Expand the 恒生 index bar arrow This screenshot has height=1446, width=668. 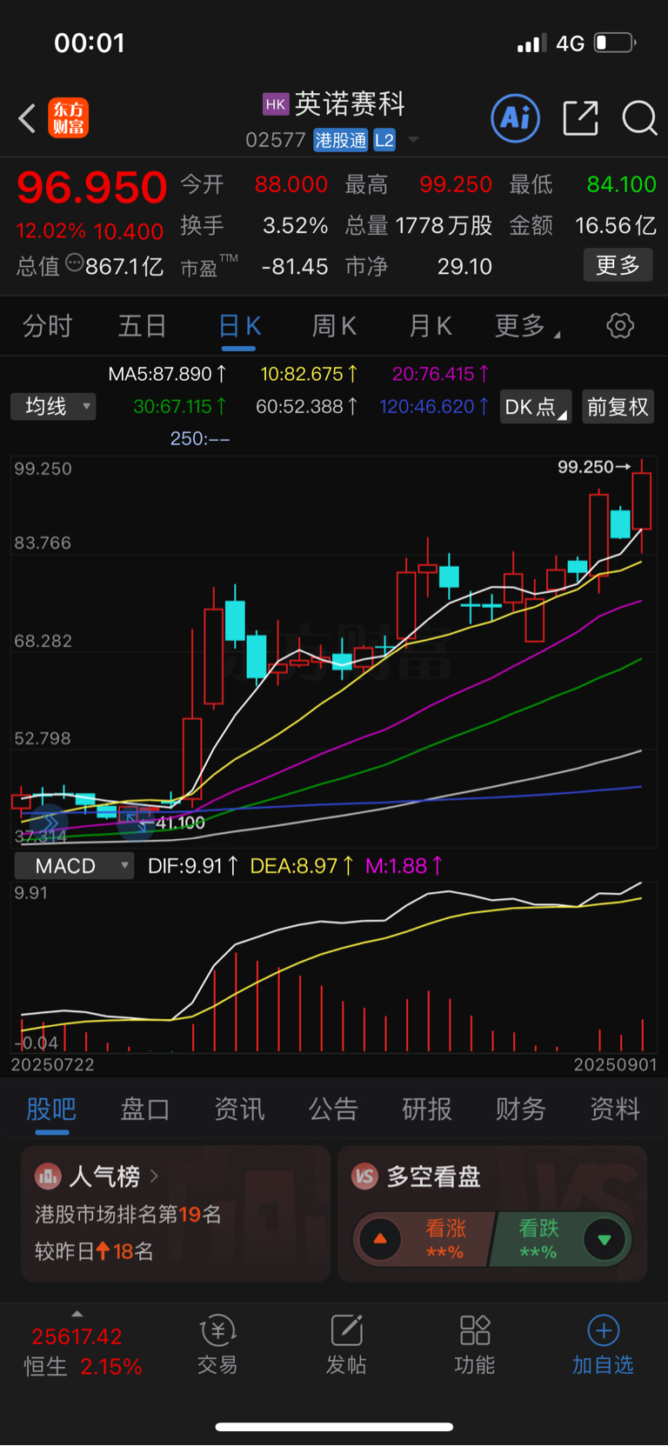pyautogui.click(x=77, y=1314)
